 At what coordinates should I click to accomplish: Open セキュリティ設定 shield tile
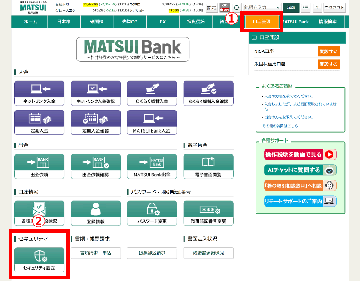tap(39, 260)
